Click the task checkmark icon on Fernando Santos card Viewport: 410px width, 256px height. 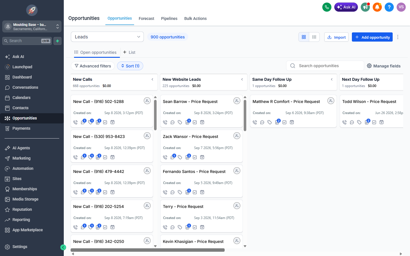coord(195,192)
